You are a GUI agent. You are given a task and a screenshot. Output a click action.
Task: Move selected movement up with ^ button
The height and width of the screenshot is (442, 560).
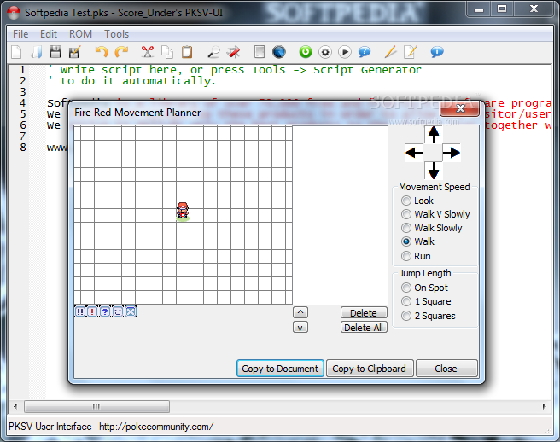pos(300,312)
